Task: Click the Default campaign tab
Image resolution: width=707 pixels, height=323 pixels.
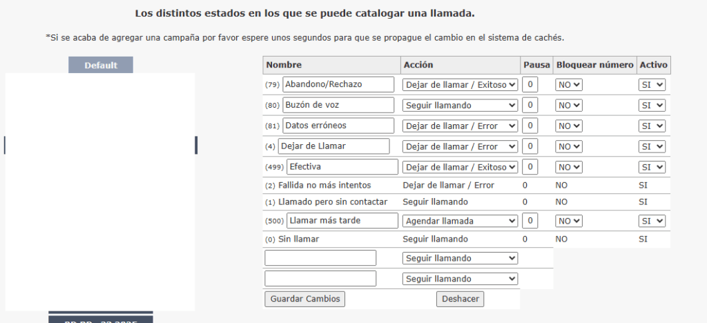Action: (101, 66)
